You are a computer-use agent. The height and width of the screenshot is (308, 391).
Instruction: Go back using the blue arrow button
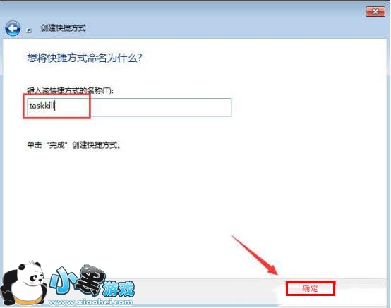(13, 28)
